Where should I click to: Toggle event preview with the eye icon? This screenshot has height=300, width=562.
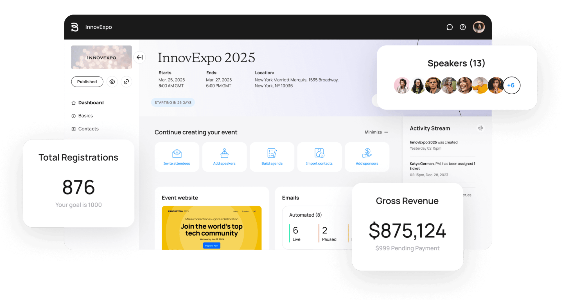[x=112, y=82]
